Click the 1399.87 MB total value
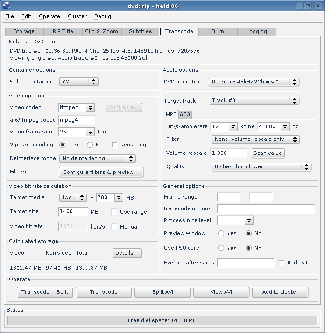The width and height of the screenshot is (325, 333). (92, 268)
